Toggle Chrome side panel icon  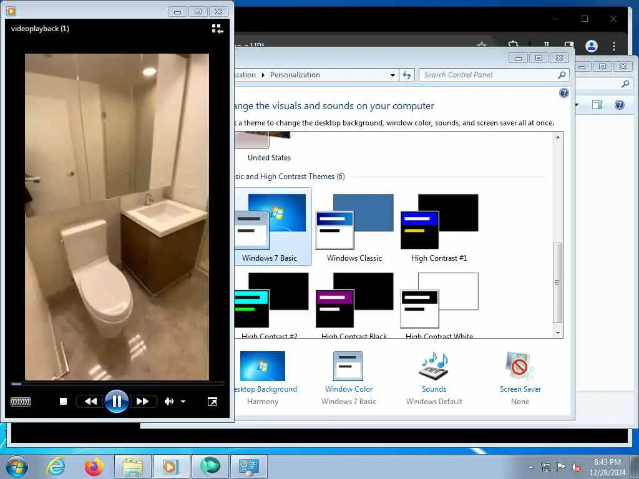point(569,45)
